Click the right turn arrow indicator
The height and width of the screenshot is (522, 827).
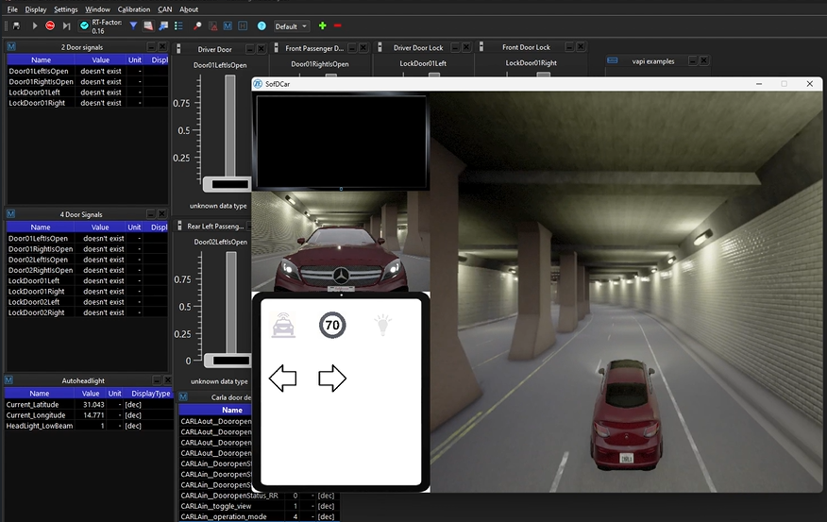(x=332, y=379)
